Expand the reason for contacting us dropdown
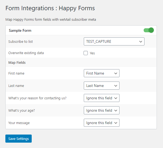Image resolution: width=163 pixels, height=148 pixels. pyautogui.click(x=102, y=98)
